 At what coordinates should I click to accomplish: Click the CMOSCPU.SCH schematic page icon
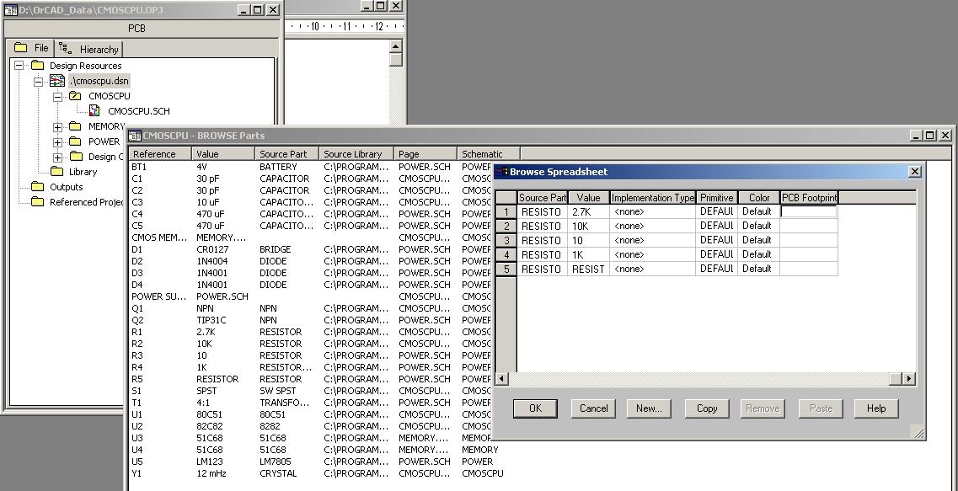click(x=94, y=110)
